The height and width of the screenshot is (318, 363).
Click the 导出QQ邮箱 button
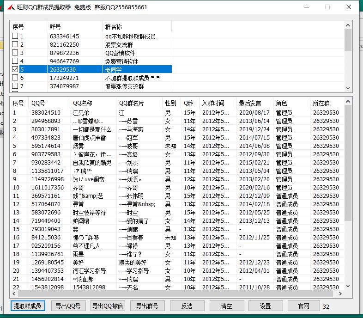(x=108, y=306)
